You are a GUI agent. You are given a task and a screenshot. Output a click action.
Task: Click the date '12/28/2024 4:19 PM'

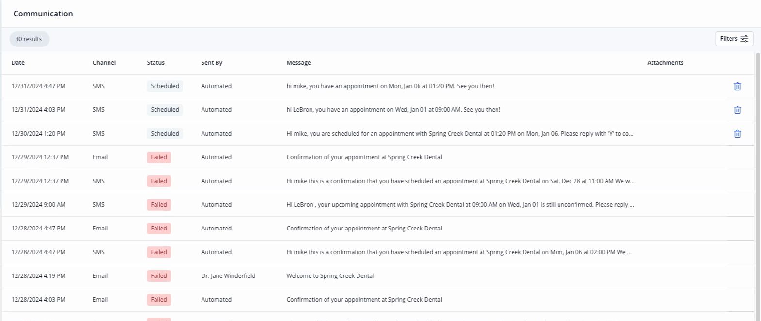(x=38, y=276)
